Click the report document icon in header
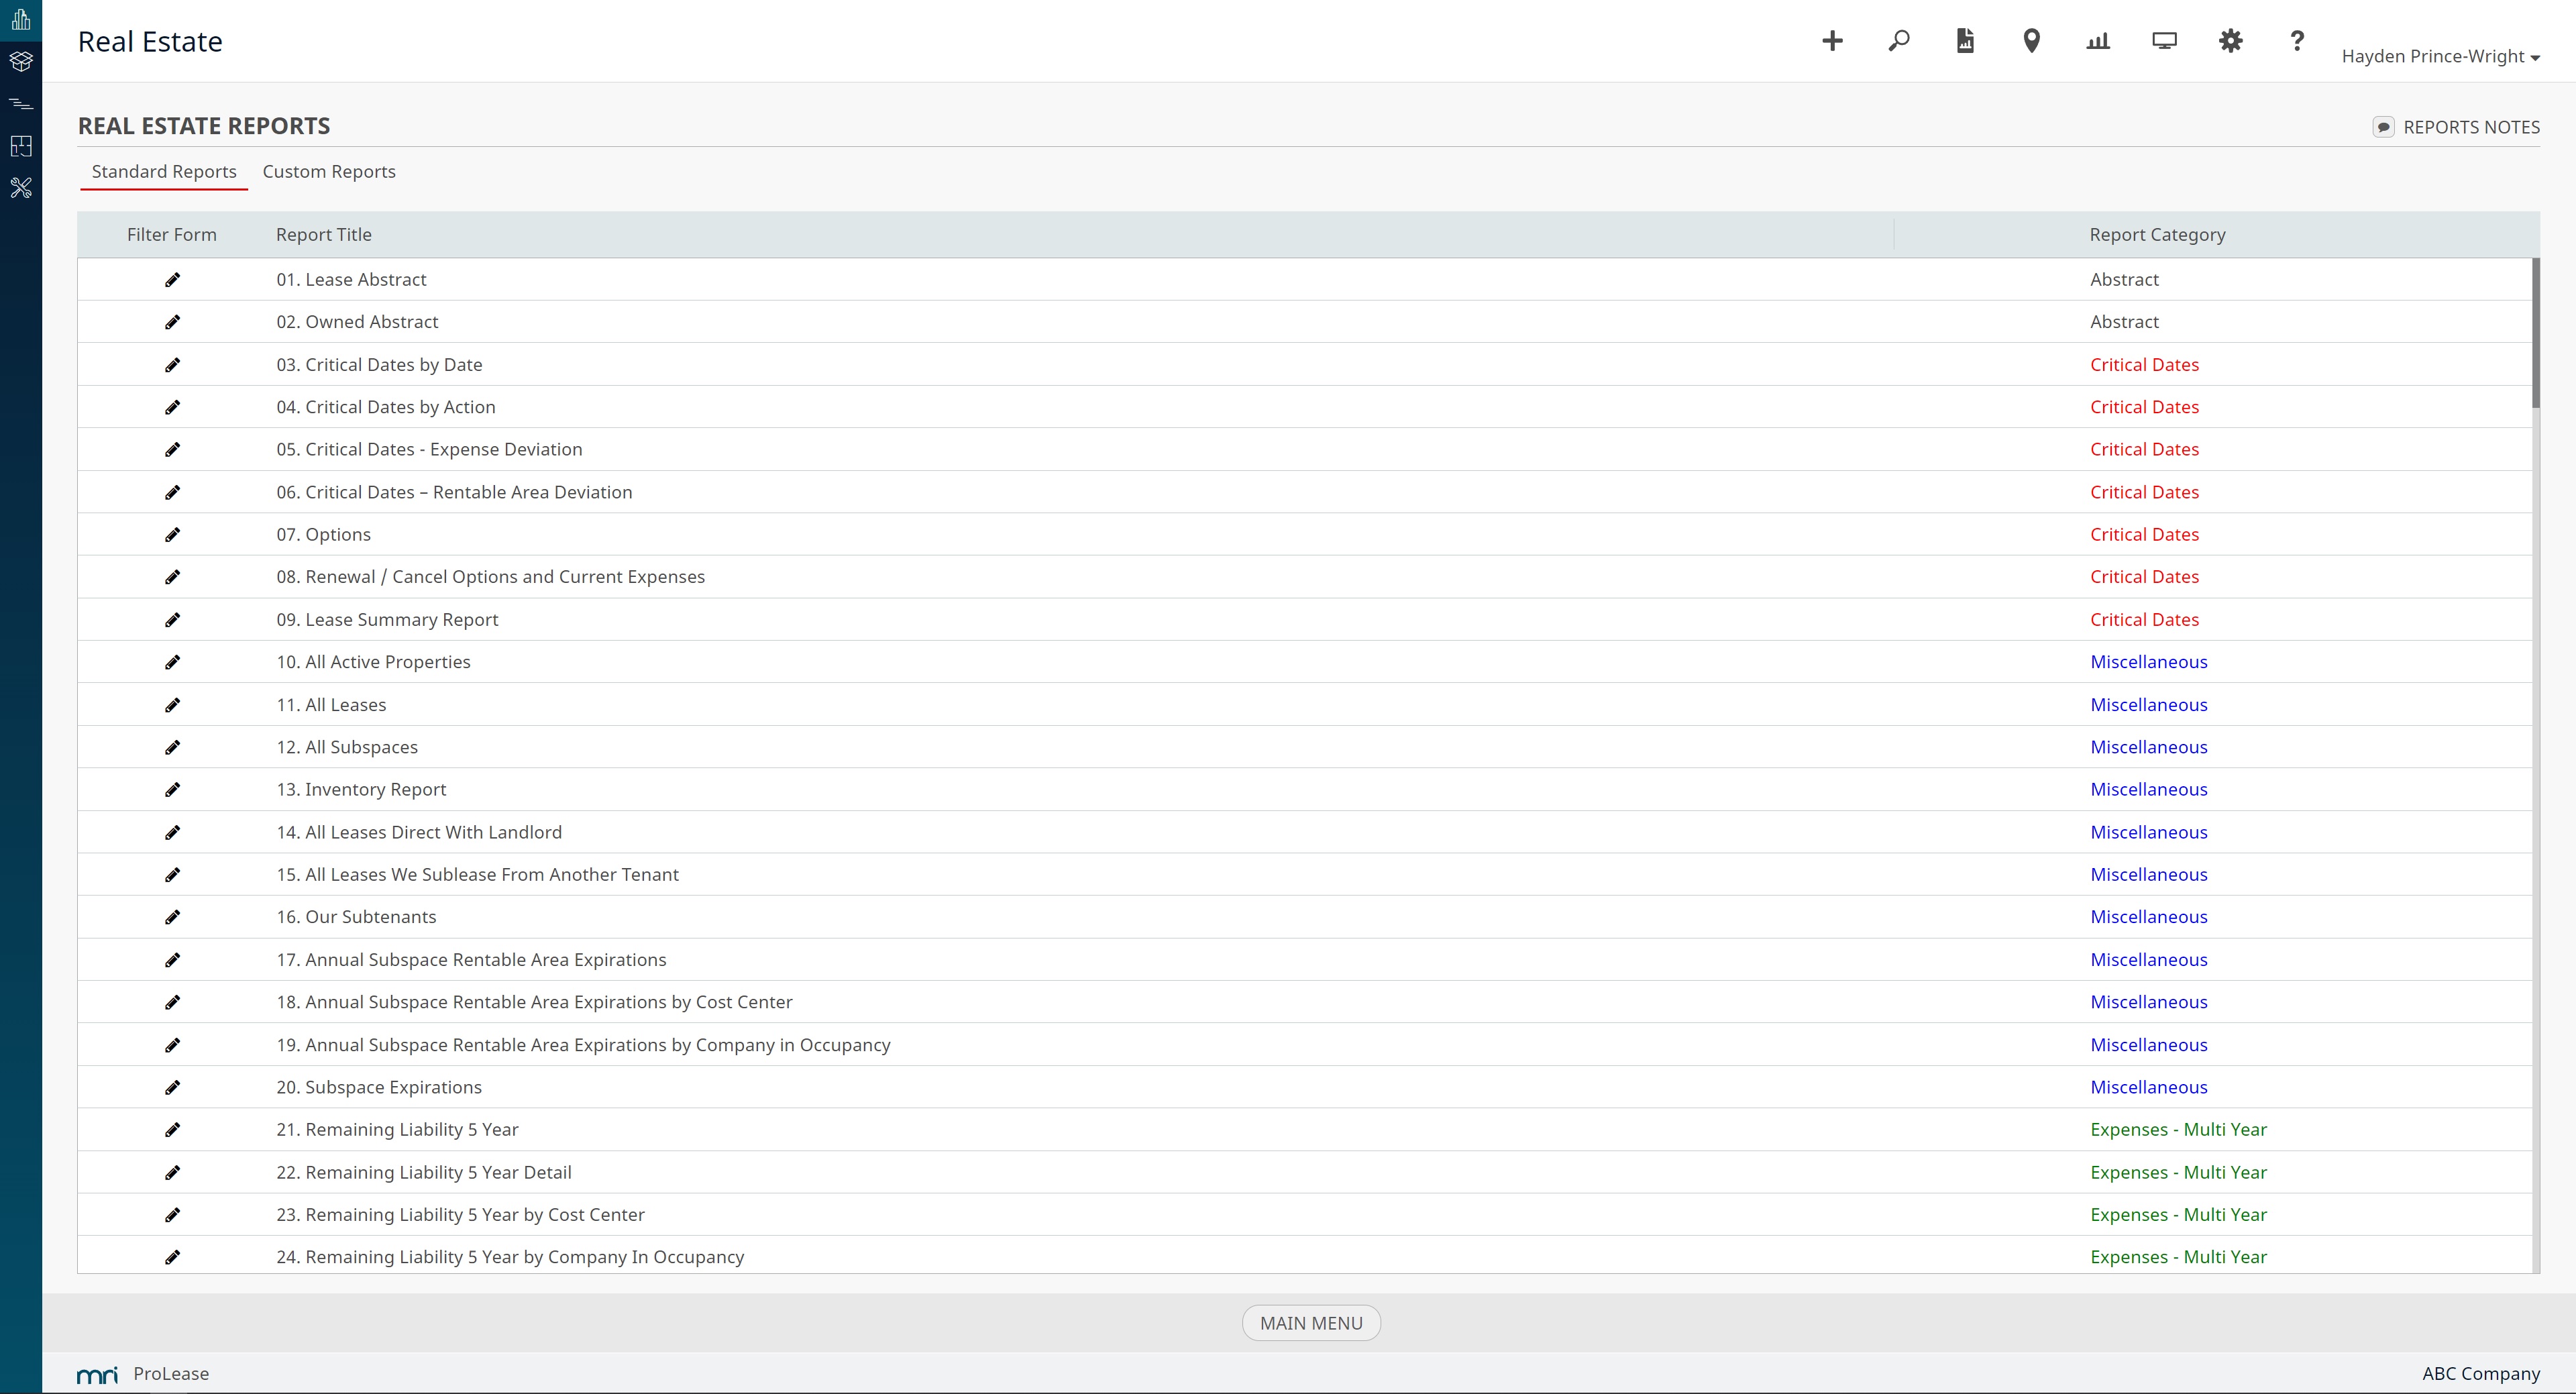Viewport: 2576px width, 1394px height. (x=1965, y=41)
